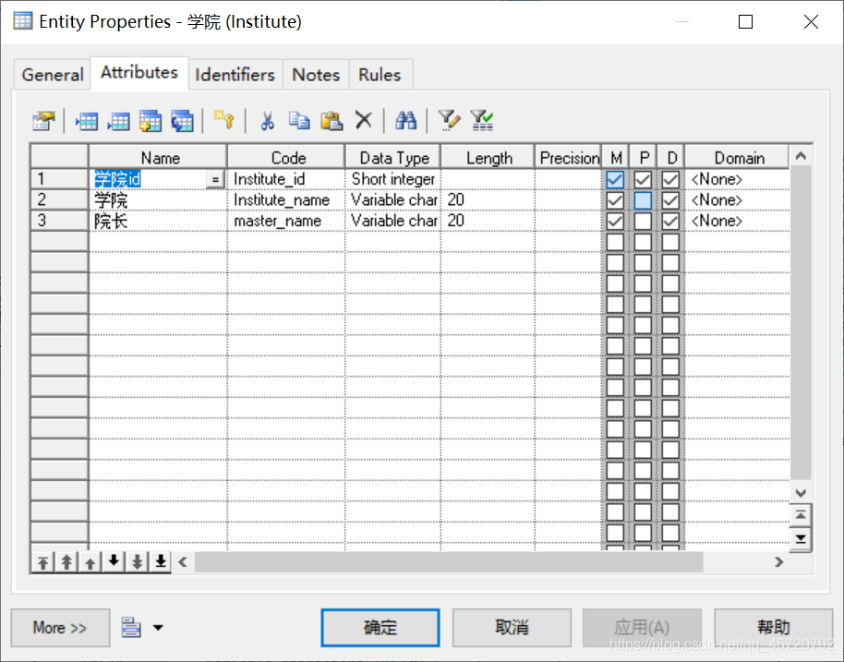844x662 pixels.
Task: Click the entity properties menu icon at bottom
Action: 131,628
